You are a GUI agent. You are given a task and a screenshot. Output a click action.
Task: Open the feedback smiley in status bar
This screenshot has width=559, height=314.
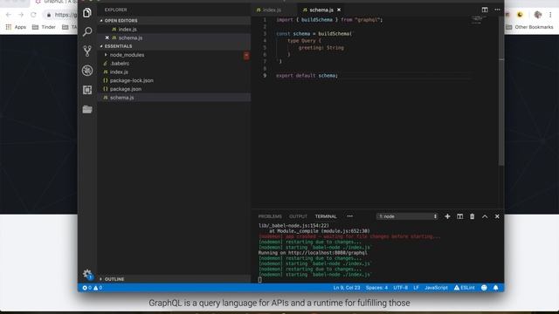coord(484,288)
